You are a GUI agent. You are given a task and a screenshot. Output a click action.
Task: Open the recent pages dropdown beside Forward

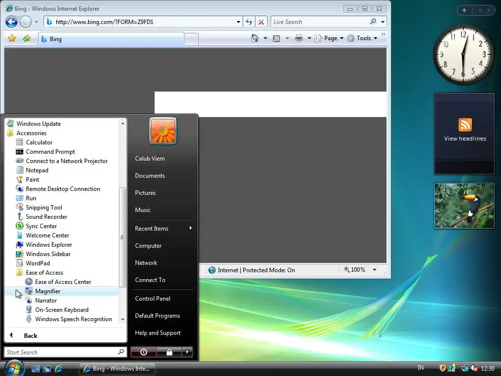(36, 22)
